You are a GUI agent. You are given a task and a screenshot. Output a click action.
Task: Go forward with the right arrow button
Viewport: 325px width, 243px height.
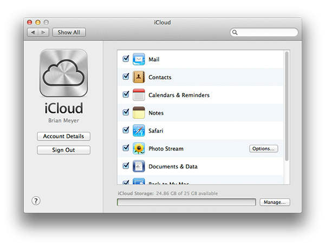click(x=43, y=32)
